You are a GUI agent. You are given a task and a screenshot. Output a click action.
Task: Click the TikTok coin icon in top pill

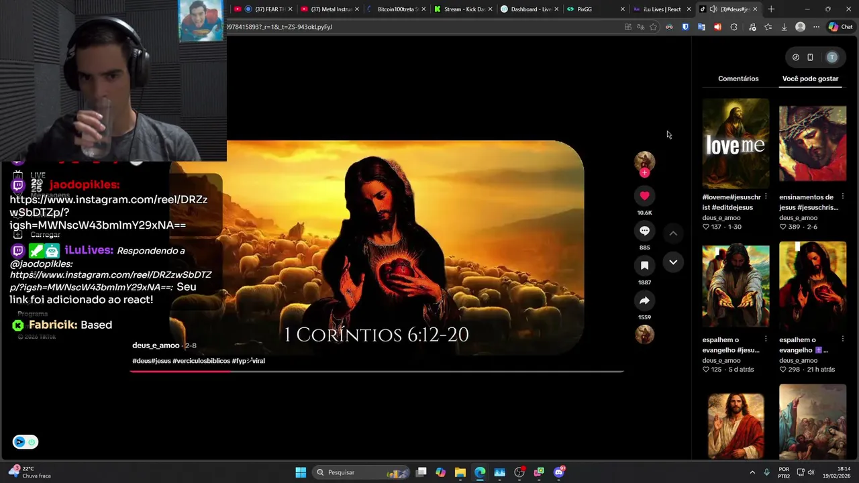(x=796, y=57)
